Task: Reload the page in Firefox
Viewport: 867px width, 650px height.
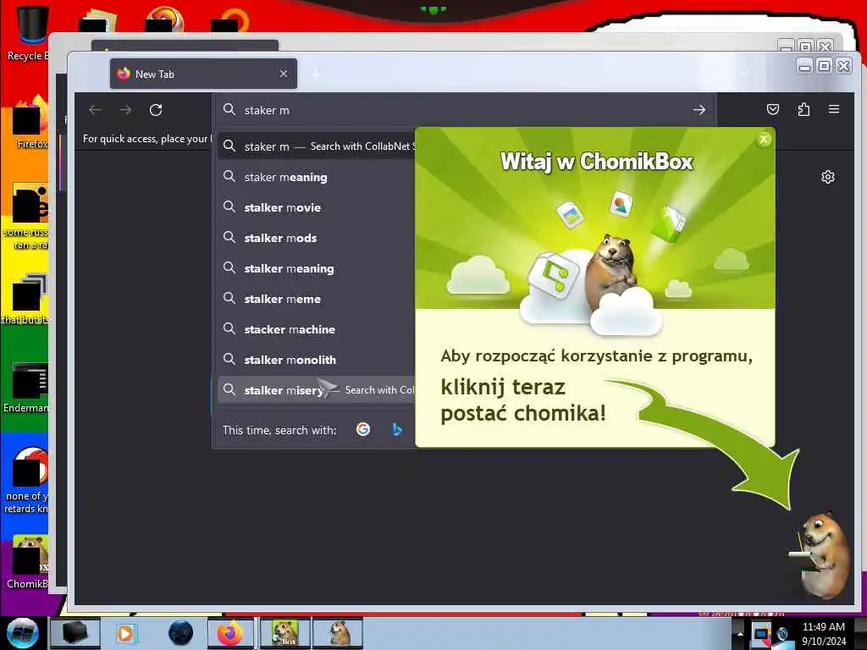Action: [x=156, y=110]
